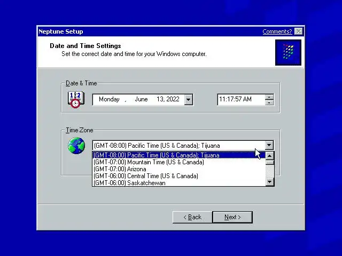Image resolution: width=342 pixels, height=256 pixels.
Task: Click the time zone list scrollbar thumb
Action: tap(270, 162)
